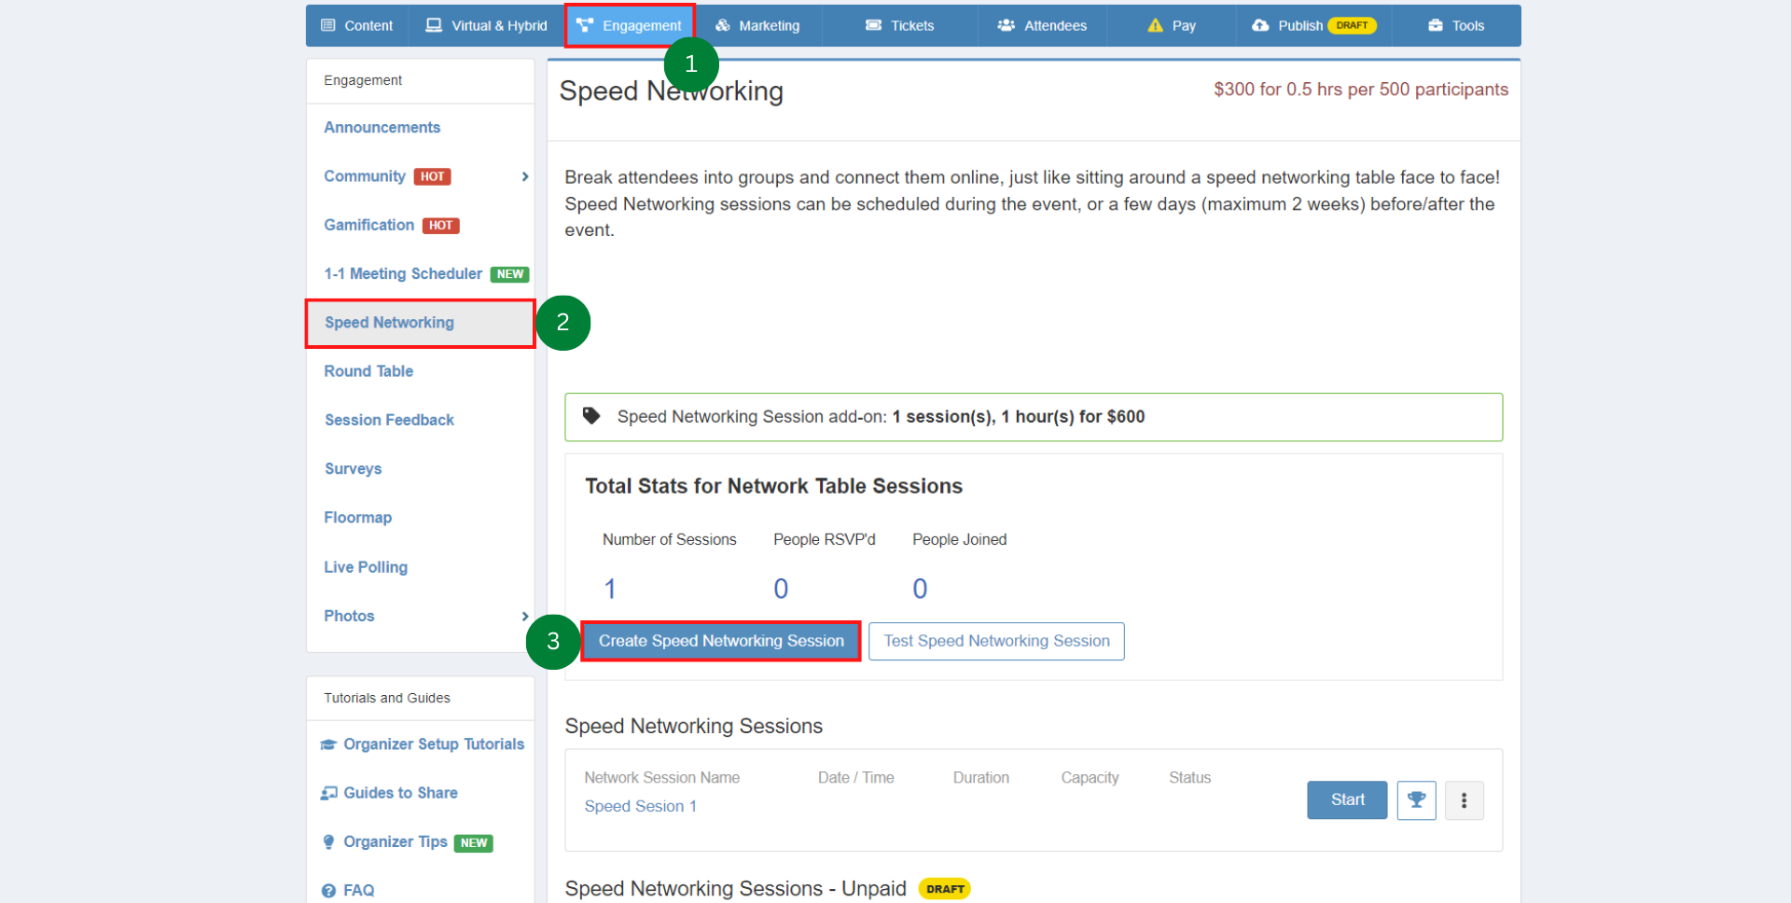Switch to the Attendees tab
Viewport: 1791px width, 903px height.
click(x=1042, y=25)
